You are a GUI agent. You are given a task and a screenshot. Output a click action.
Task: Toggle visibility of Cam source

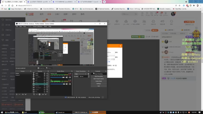coord(45,79)
